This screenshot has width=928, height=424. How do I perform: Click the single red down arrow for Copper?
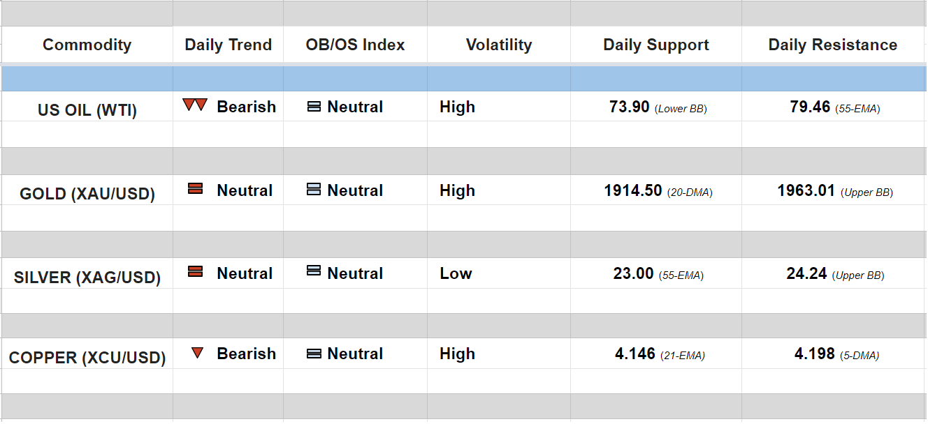point(197,353)
